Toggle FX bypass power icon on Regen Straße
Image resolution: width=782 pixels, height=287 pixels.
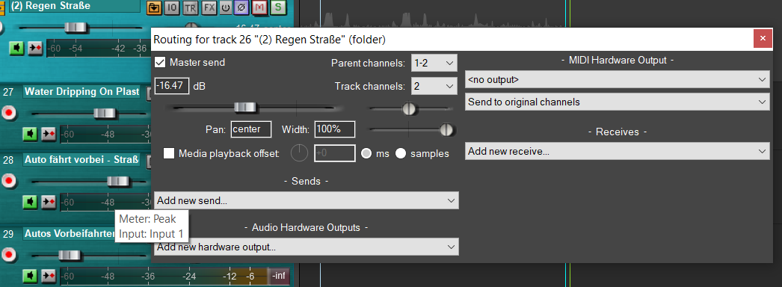pyautogui.click(x=226, y=7)
